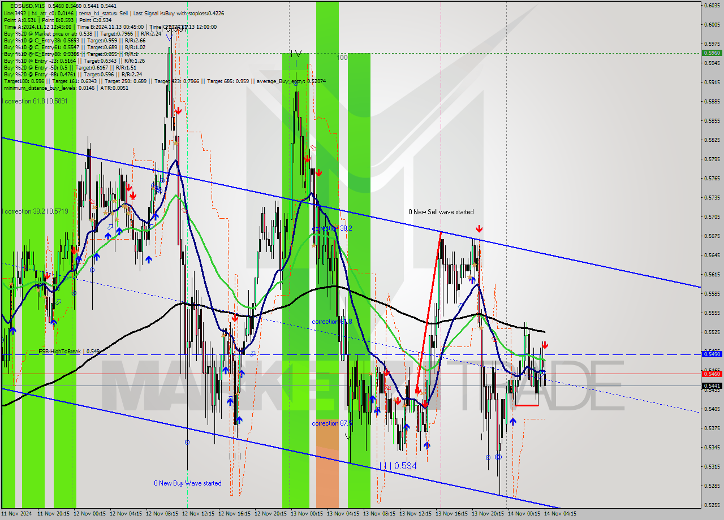Click the EOSUSD,M15 symbol title
The height and width of the screenshot is (520, 724).
click(26, 6)
